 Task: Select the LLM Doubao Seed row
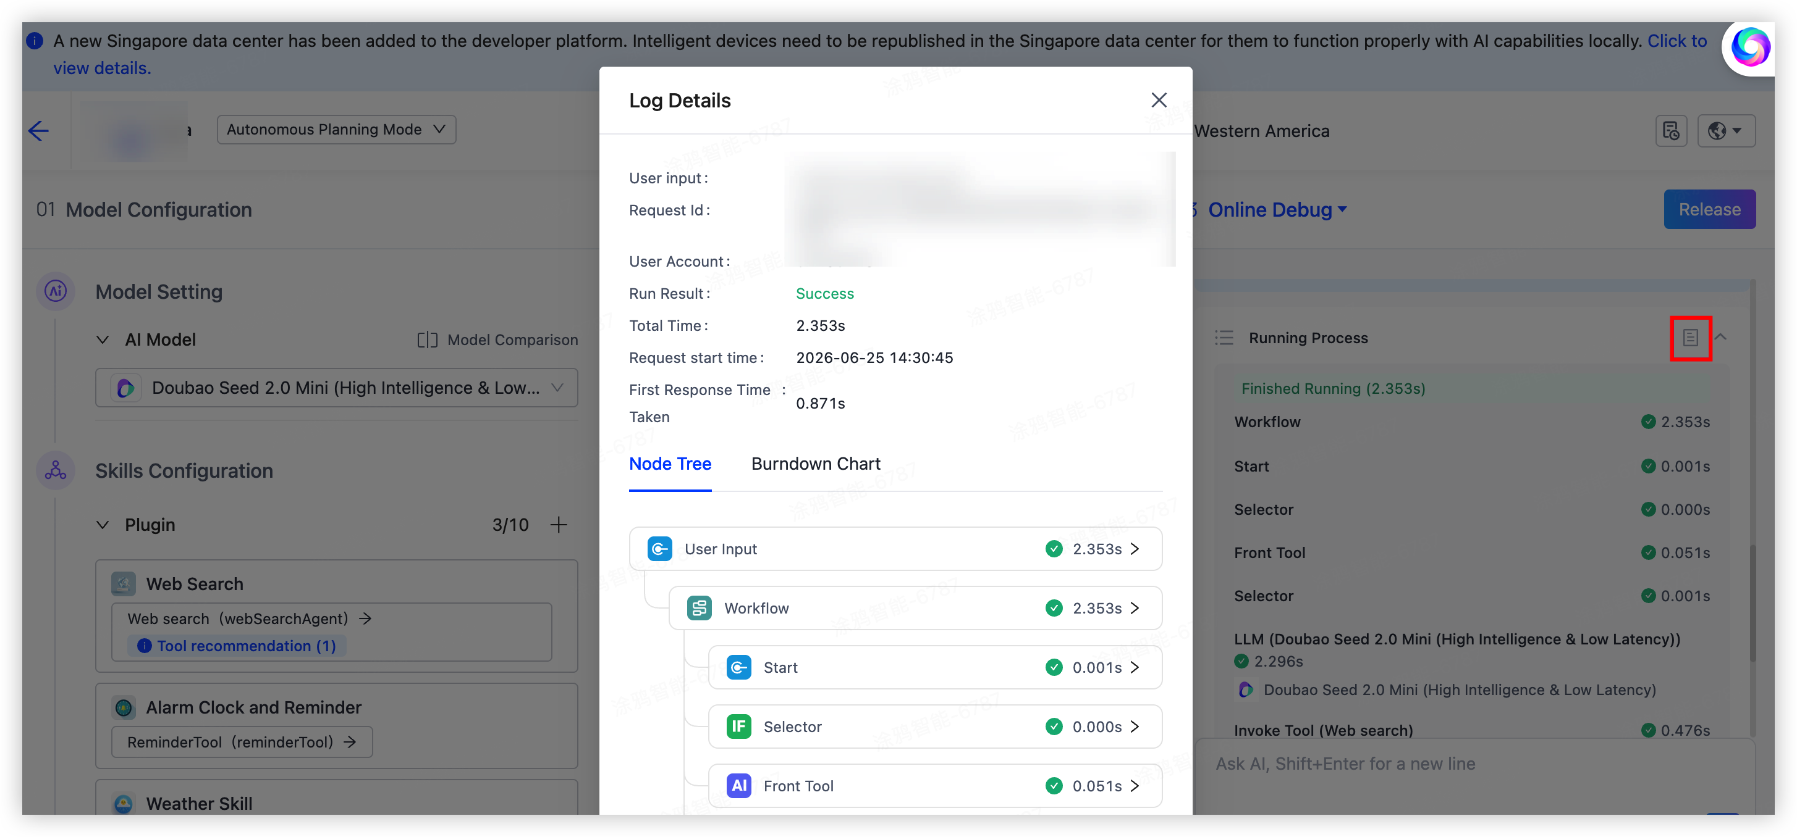[1472, 649]
